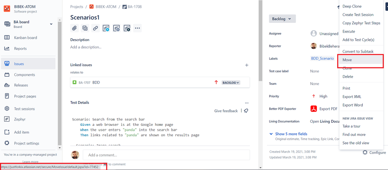388x170 pixels.
Task: Click the High priority value
Action: point(323,96)
